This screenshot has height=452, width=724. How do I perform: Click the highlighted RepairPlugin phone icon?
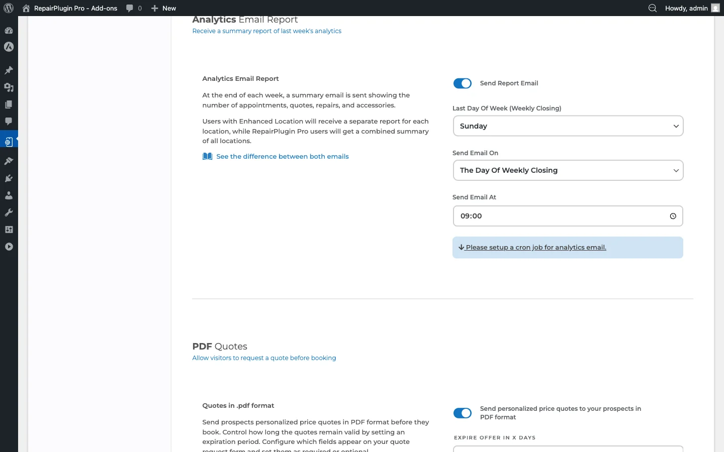tap(9, 141)
